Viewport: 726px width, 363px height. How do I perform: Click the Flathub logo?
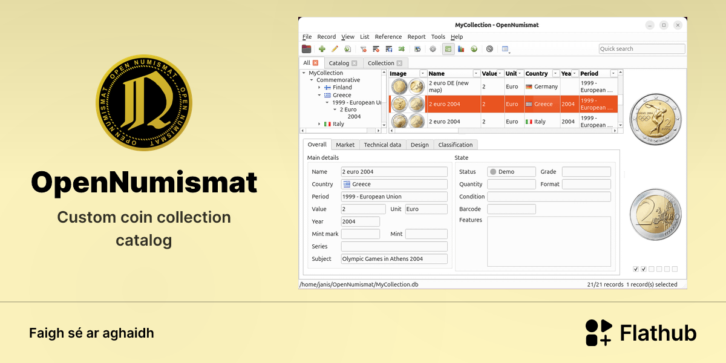point(641,333)
